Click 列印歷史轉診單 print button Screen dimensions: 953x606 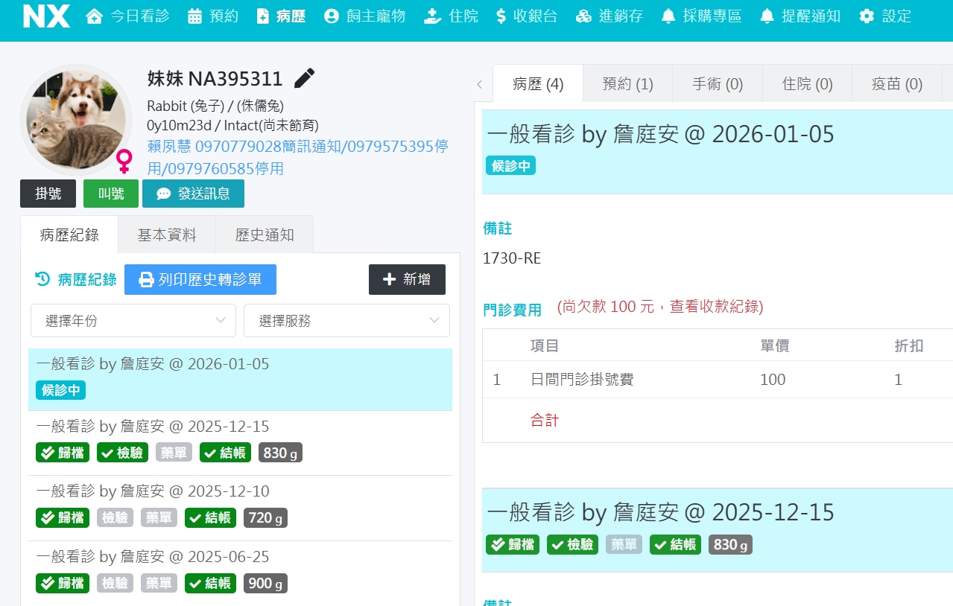(200, 280)
